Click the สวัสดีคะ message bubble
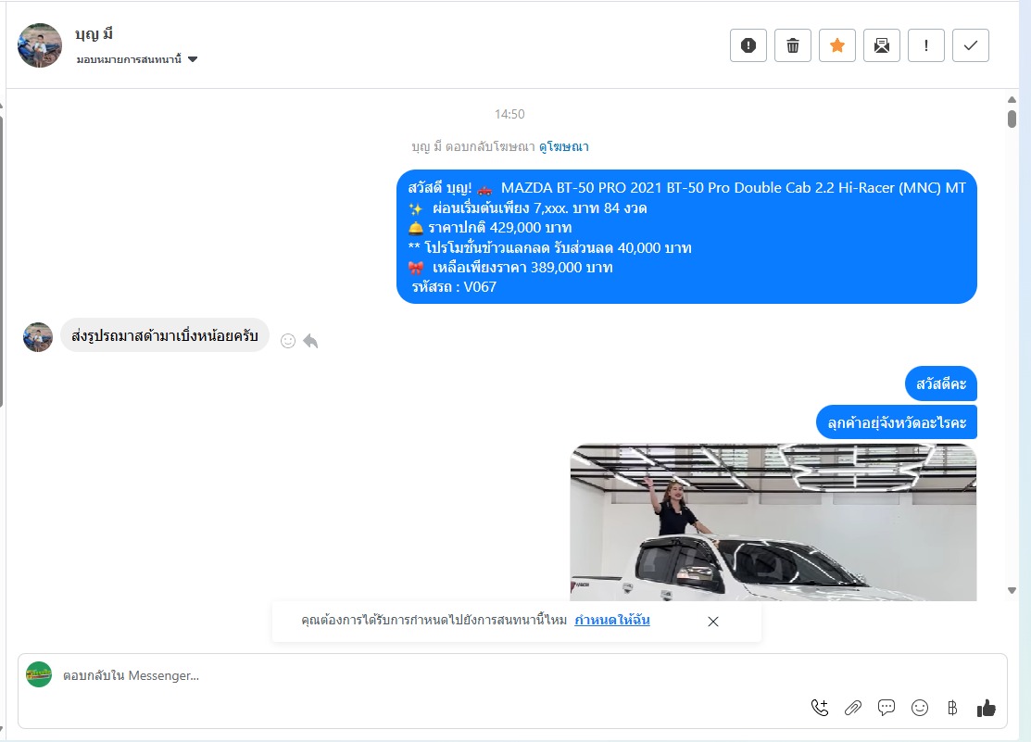The height and width of the screenshot is (742, 1031). 941,384
